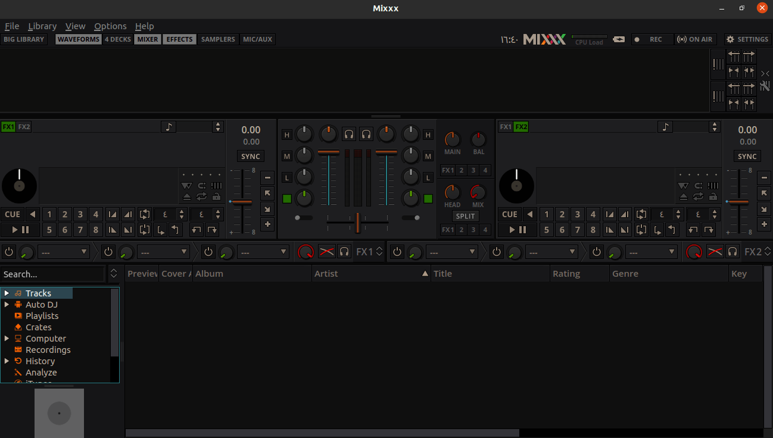Click left deck beatgrid adjust icon

pyautogui.click(x=216, y=185)
